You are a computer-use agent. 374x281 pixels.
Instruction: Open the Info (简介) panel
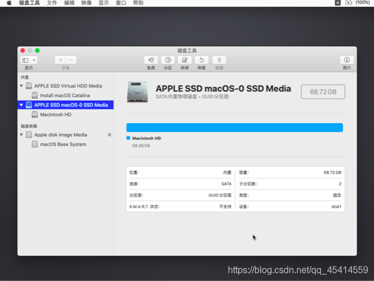(347, 60)
